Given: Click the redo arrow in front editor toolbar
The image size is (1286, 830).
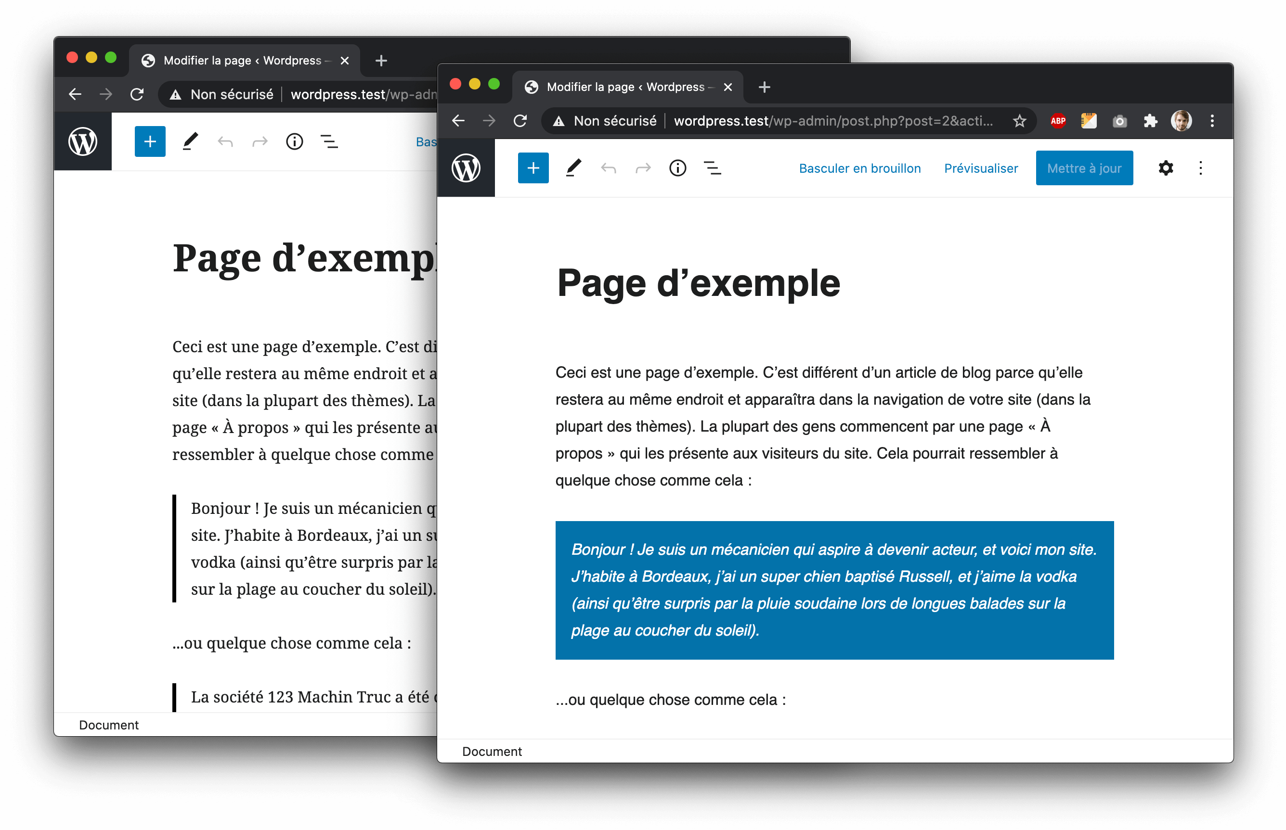Looking at the screenshot, I should click(x=643, y=169).
